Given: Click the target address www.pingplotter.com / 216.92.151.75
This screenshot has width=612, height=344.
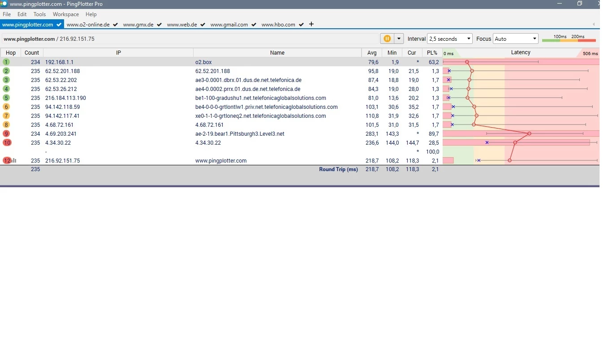Looking at the screenshot, I should tap(49, 39).
